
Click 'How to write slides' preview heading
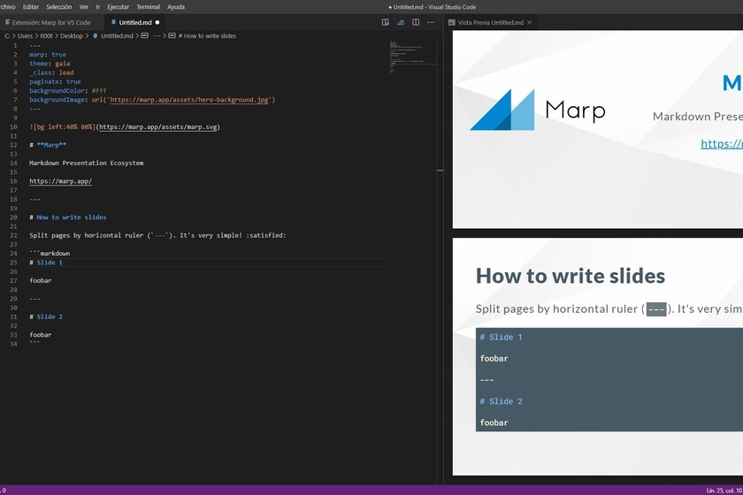571,276
